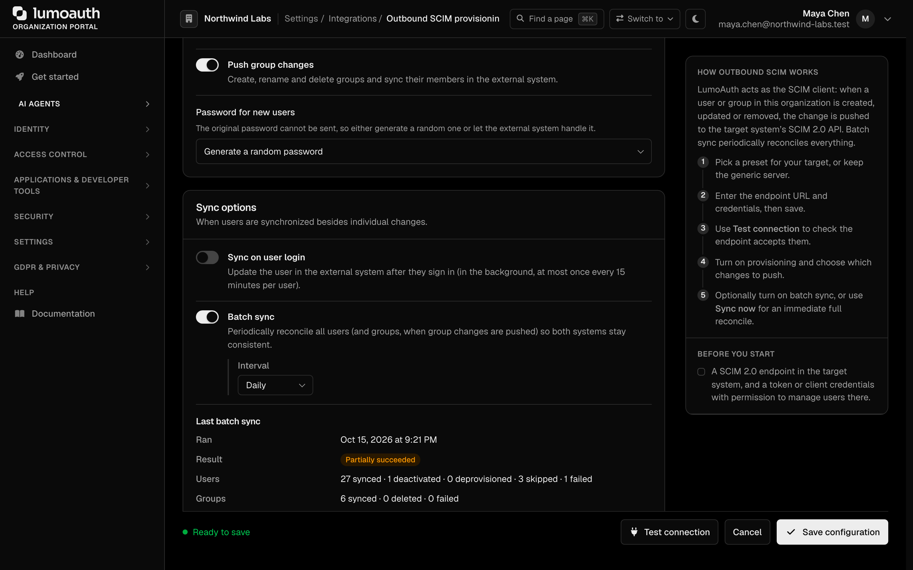Click the Switch to arrows icon

(x=619, y=18)
